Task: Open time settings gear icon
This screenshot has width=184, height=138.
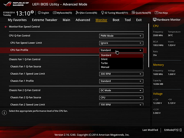Action: (x=32, y=12)
